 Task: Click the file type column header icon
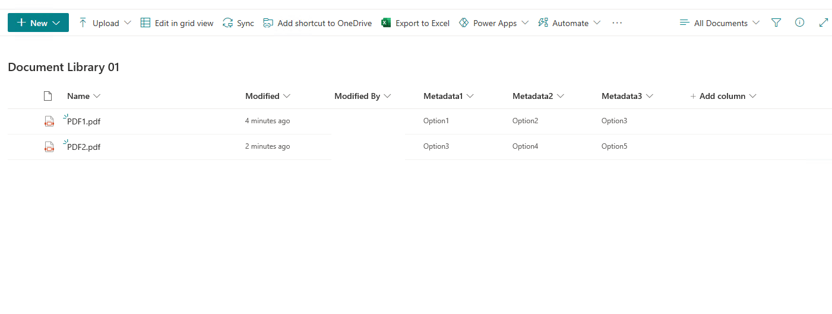(x=48, y=96)
